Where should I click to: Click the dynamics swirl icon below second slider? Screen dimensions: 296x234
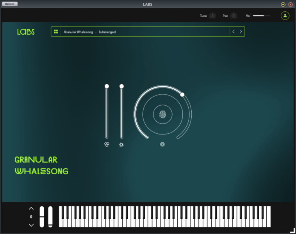click(121, 145)
